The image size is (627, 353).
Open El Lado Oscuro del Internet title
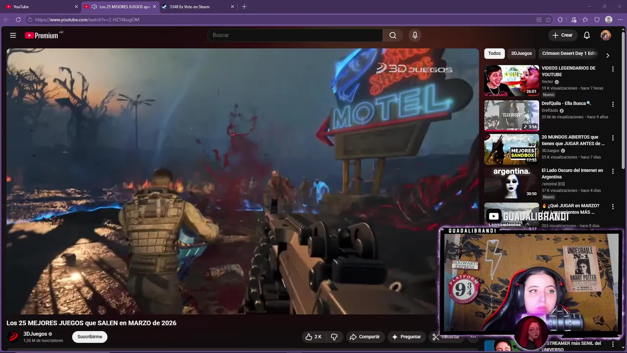[x=572, y=174]
